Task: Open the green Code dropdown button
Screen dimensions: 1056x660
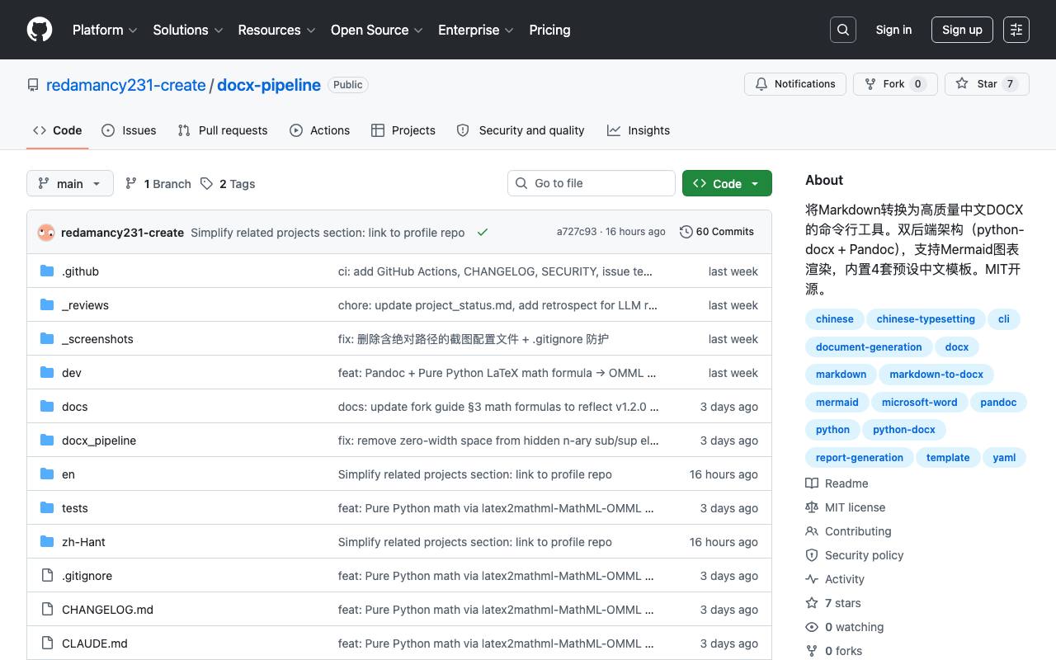Action: (x=727, y=183)
